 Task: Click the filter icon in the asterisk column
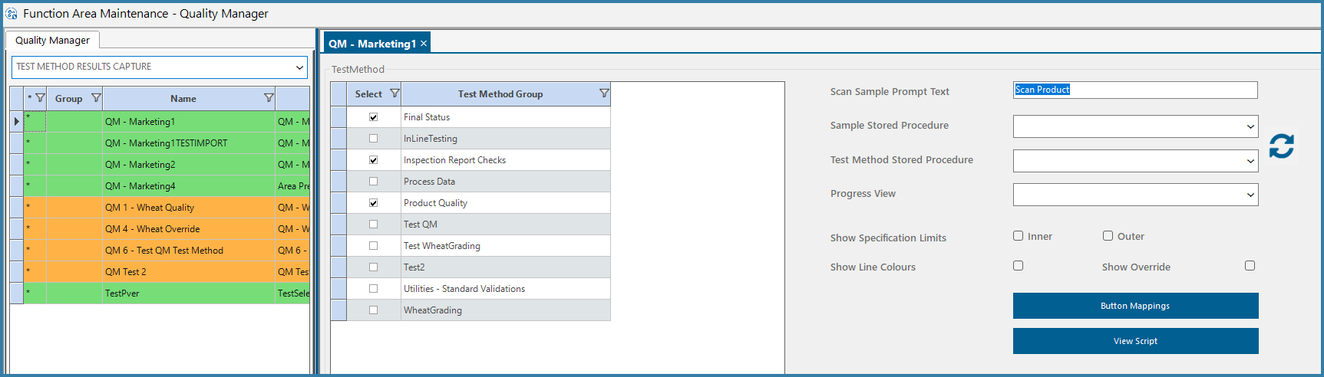[41, 98]
